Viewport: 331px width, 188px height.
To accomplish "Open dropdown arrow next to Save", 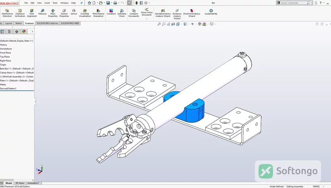I will coord(111,3).
